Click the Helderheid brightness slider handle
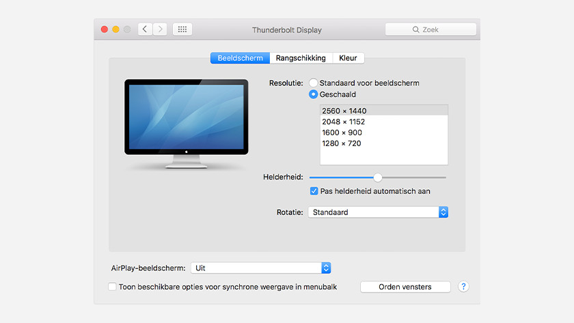Viewport: 574px width, 323px height. (x=378, y=177)
